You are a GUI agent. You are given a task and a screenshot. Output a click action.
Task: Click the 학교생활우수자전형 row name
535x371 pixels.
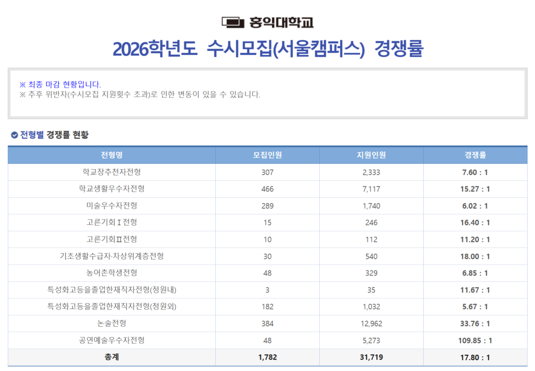click(112, 189)
